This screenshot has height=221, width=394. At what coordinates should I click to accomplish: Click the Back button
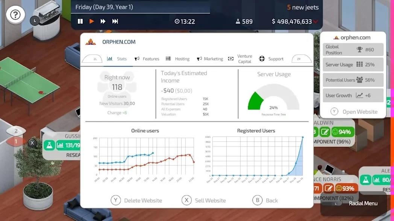[x=265, y=200]
